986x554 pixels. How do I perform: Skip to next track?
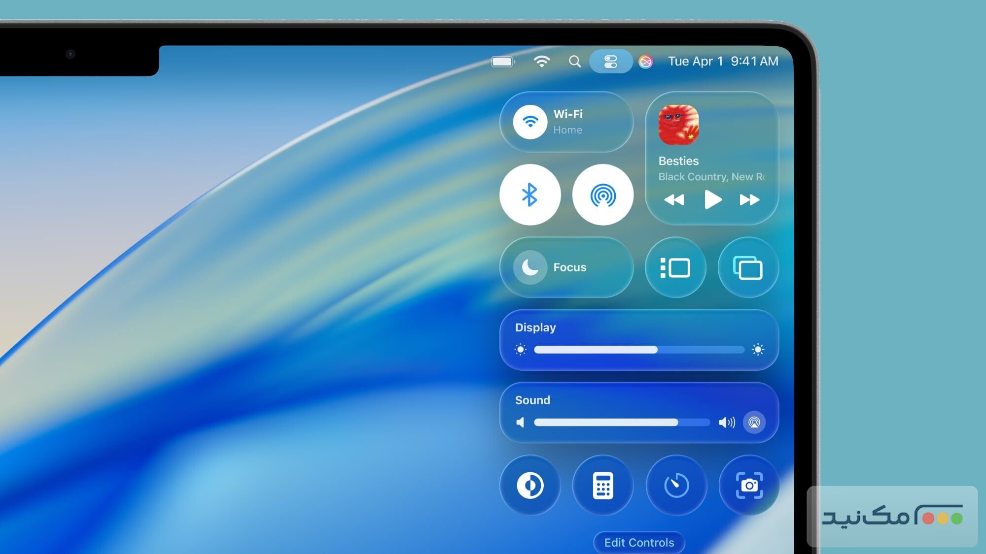tap(749, 200)
